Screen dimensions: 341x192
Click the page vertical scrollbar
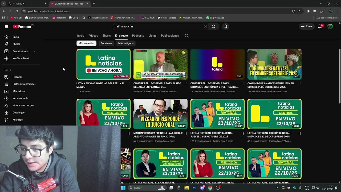[339, 76]
